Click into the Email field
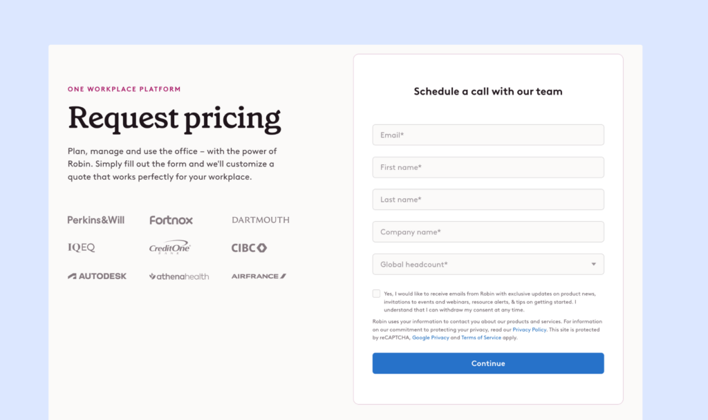 click(x=488, y=135)
